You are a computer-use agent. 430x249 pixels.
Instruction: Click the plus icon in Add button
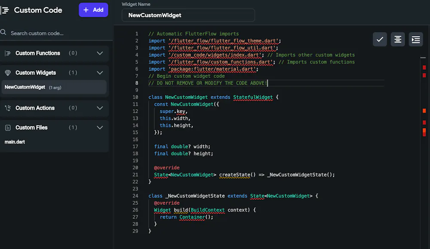tap(86, 10)
